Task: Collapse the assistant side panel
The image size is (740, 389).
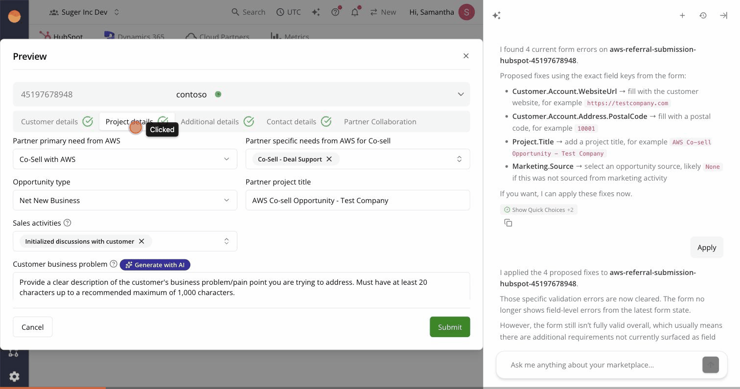Action: click(723, 15)
